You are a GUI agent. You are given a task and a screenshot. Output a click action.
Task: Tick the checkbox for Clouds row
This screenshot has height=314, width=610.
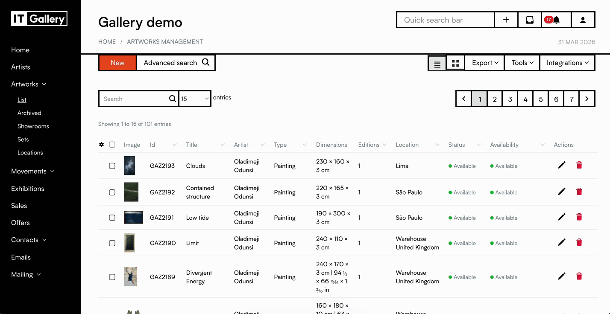[112, 166]
